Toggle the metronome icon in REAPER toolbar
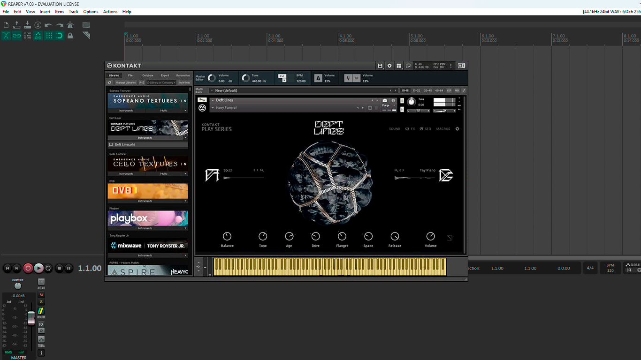Viewport: 641px width, 360px height. click(x=70, y=25)
